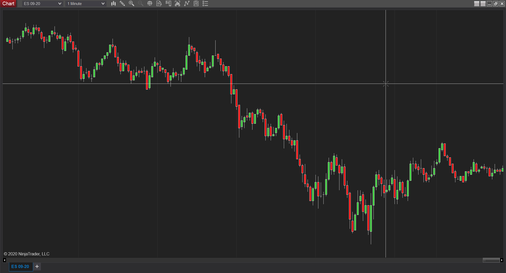This screenshot has width=506, height=273.
Task: Close the Chart window
Action: 502,4
